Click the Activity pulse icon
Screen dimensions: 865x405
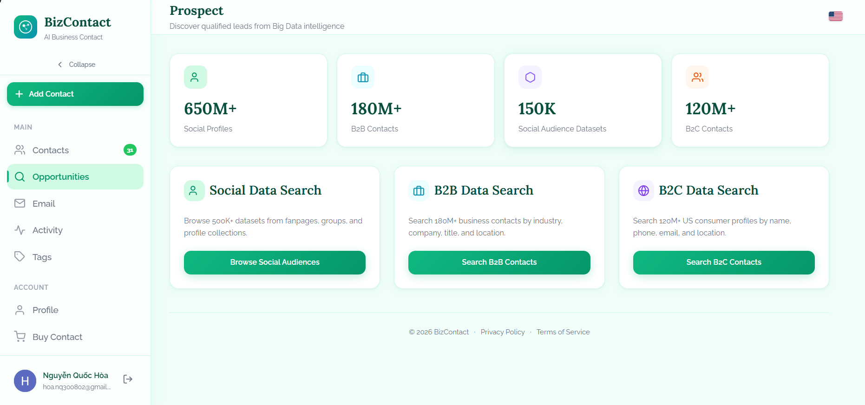tap(20, 230)
